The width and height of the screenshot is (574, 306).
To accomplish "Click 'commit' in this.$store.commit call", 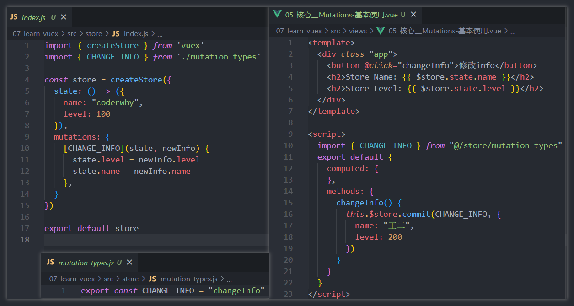I will point(417,214).
